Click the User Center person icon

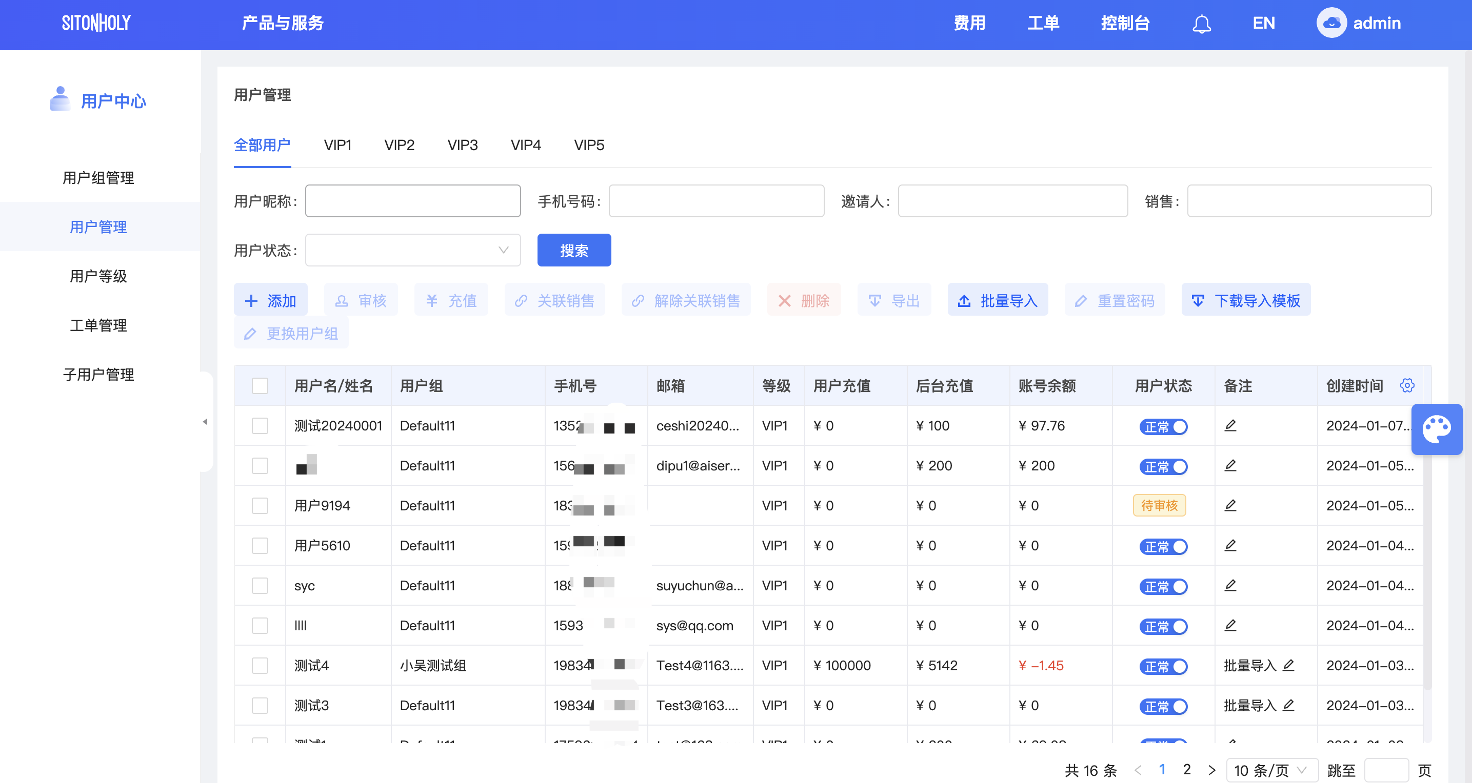pyautogui.click(x=60, y=99)
